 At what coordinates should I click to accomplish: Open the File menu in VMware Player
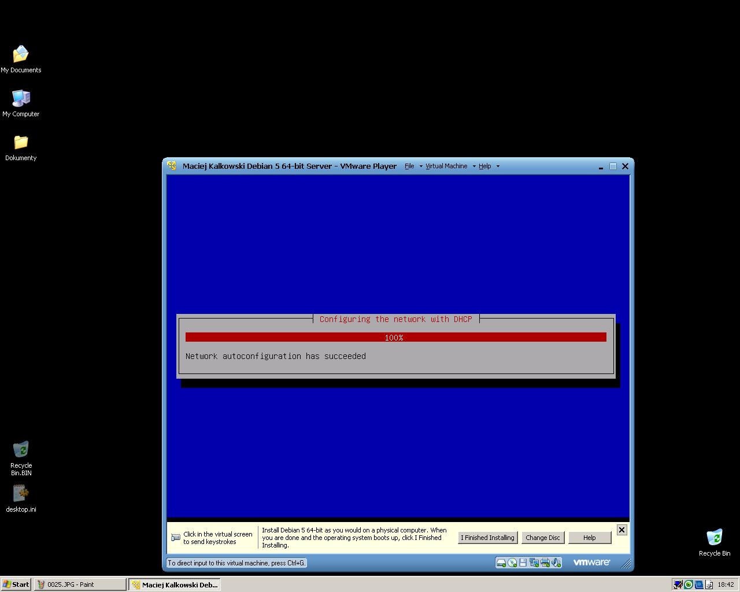pyautogui.click(x=409, y=166)
